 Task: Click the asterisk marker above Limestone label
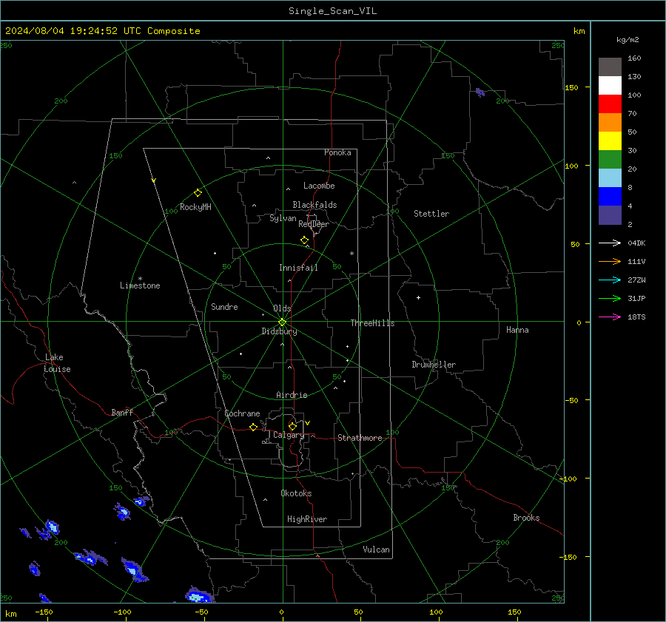pyautogui.click(x=140, y=279)
